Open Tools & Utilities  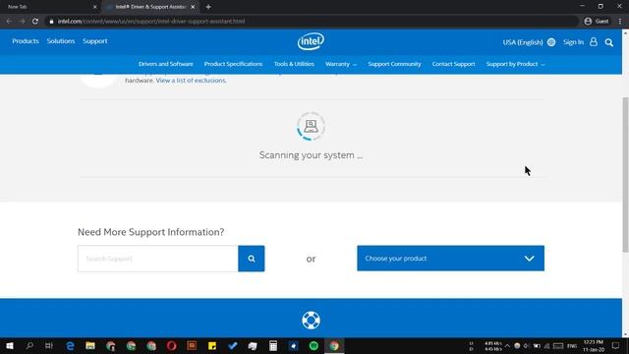coord(294,64)
